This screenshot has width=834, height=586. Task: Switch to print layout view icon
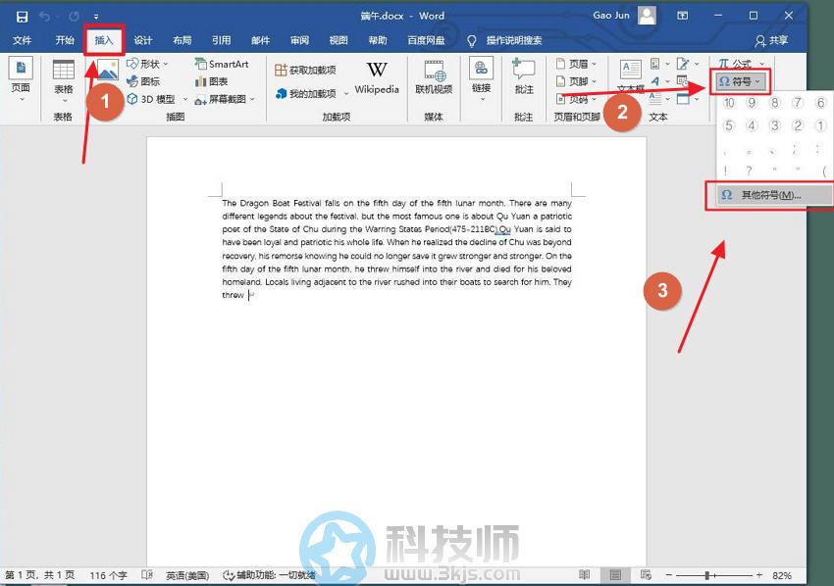tap(615, 575)
